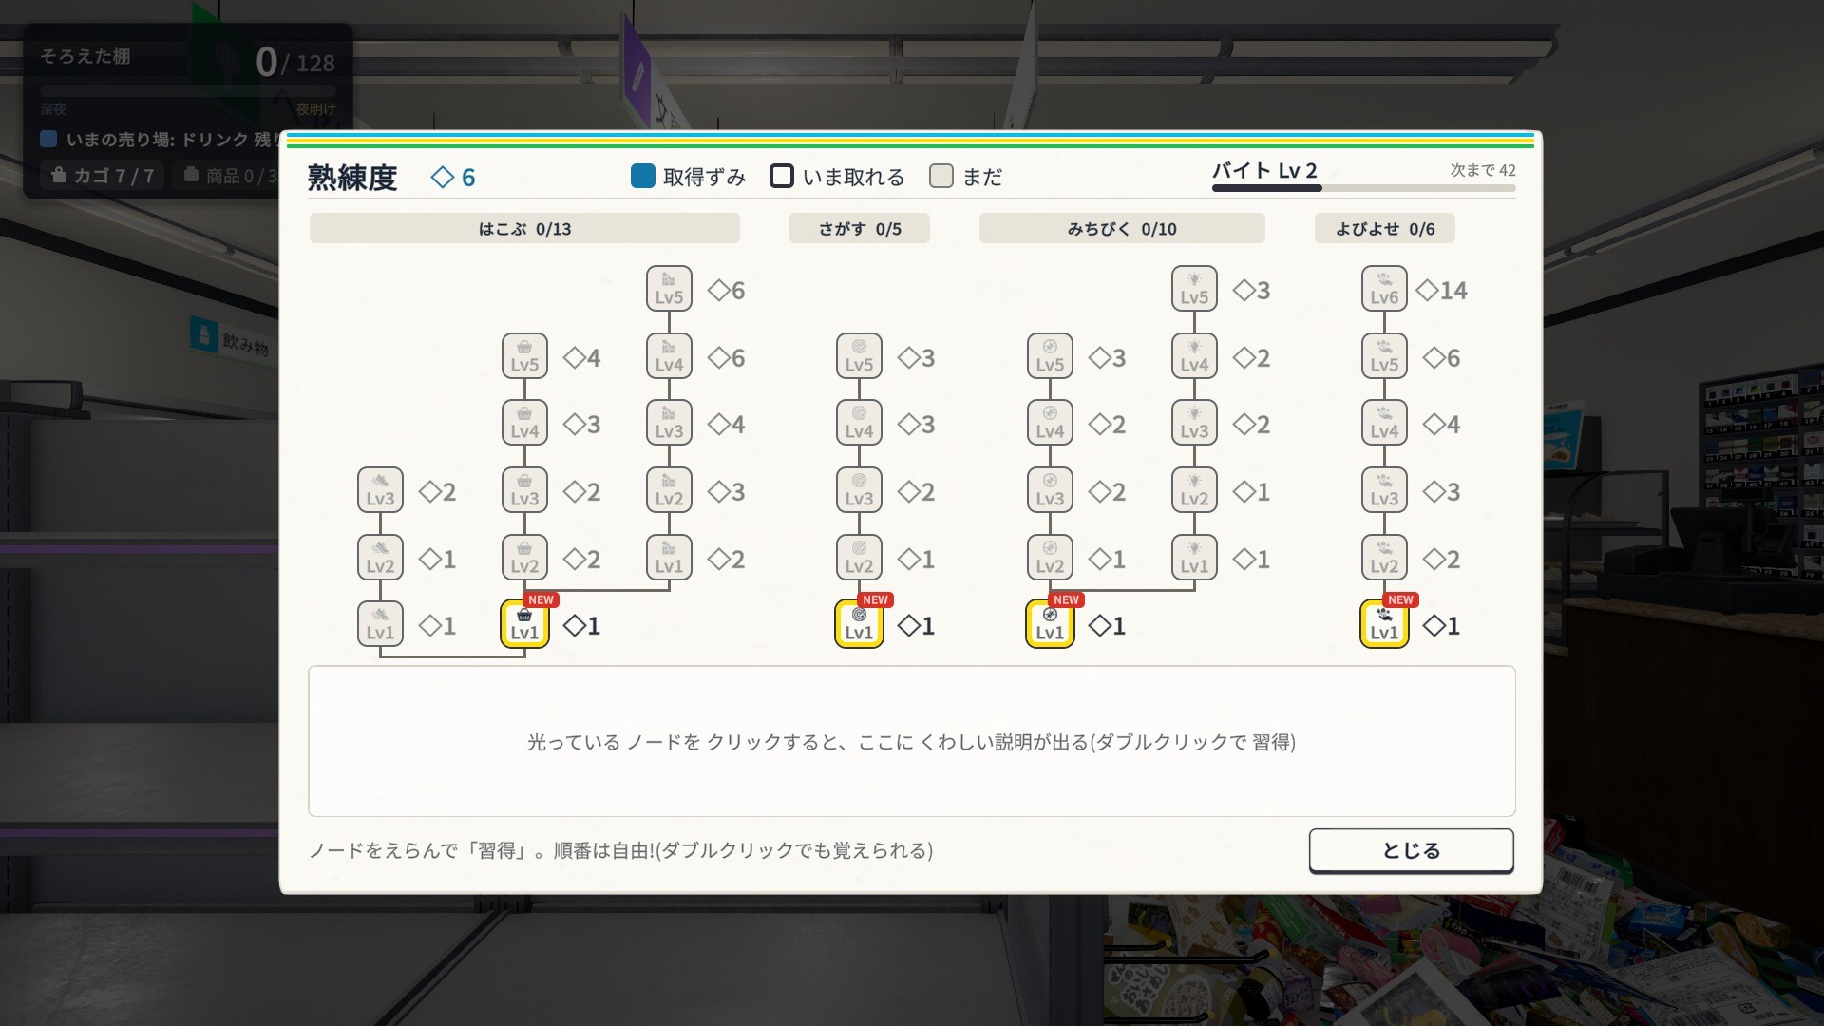This screenshot has height=1026, width=1824.
Task: Click the まだ grey legend swatch
Action: click(941, 176)
